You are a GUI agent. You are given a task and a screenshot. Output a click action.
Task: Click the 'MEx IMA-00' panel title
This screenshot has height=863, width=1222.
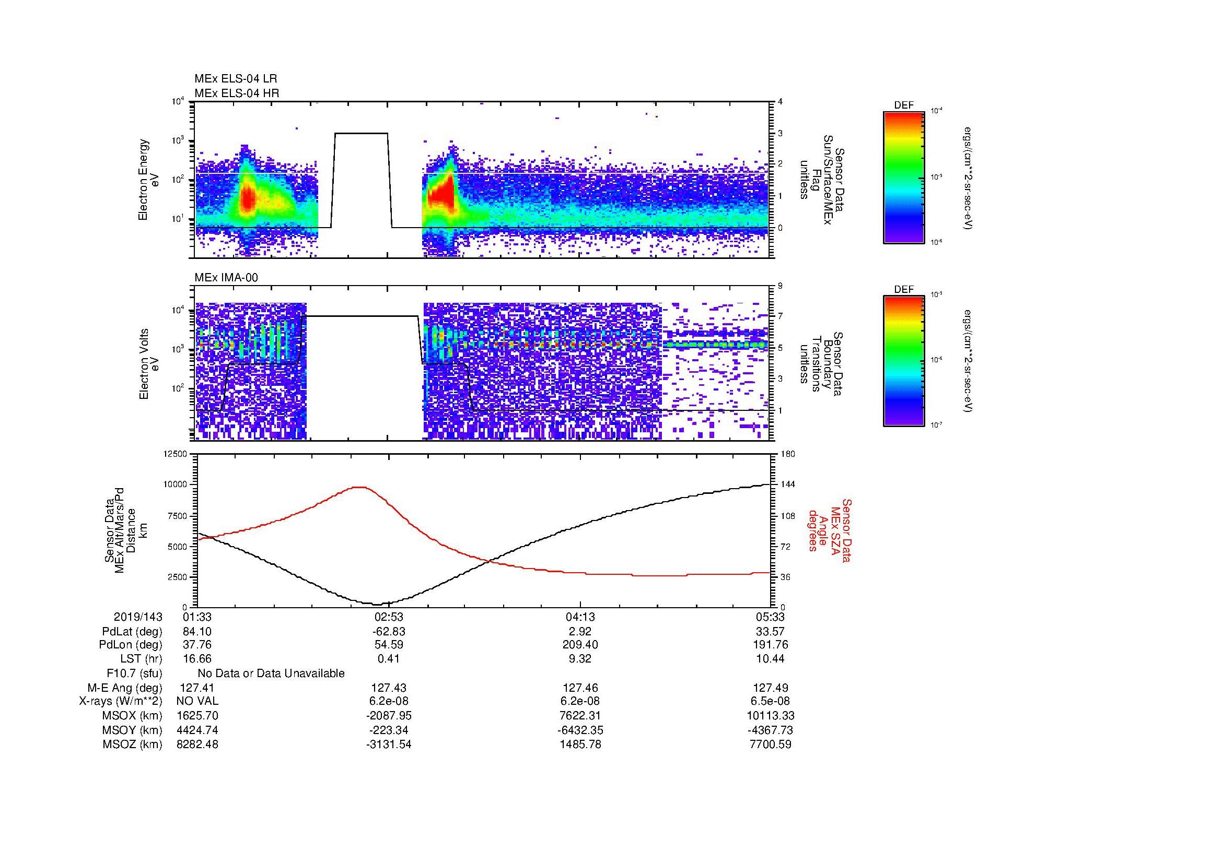226,278
